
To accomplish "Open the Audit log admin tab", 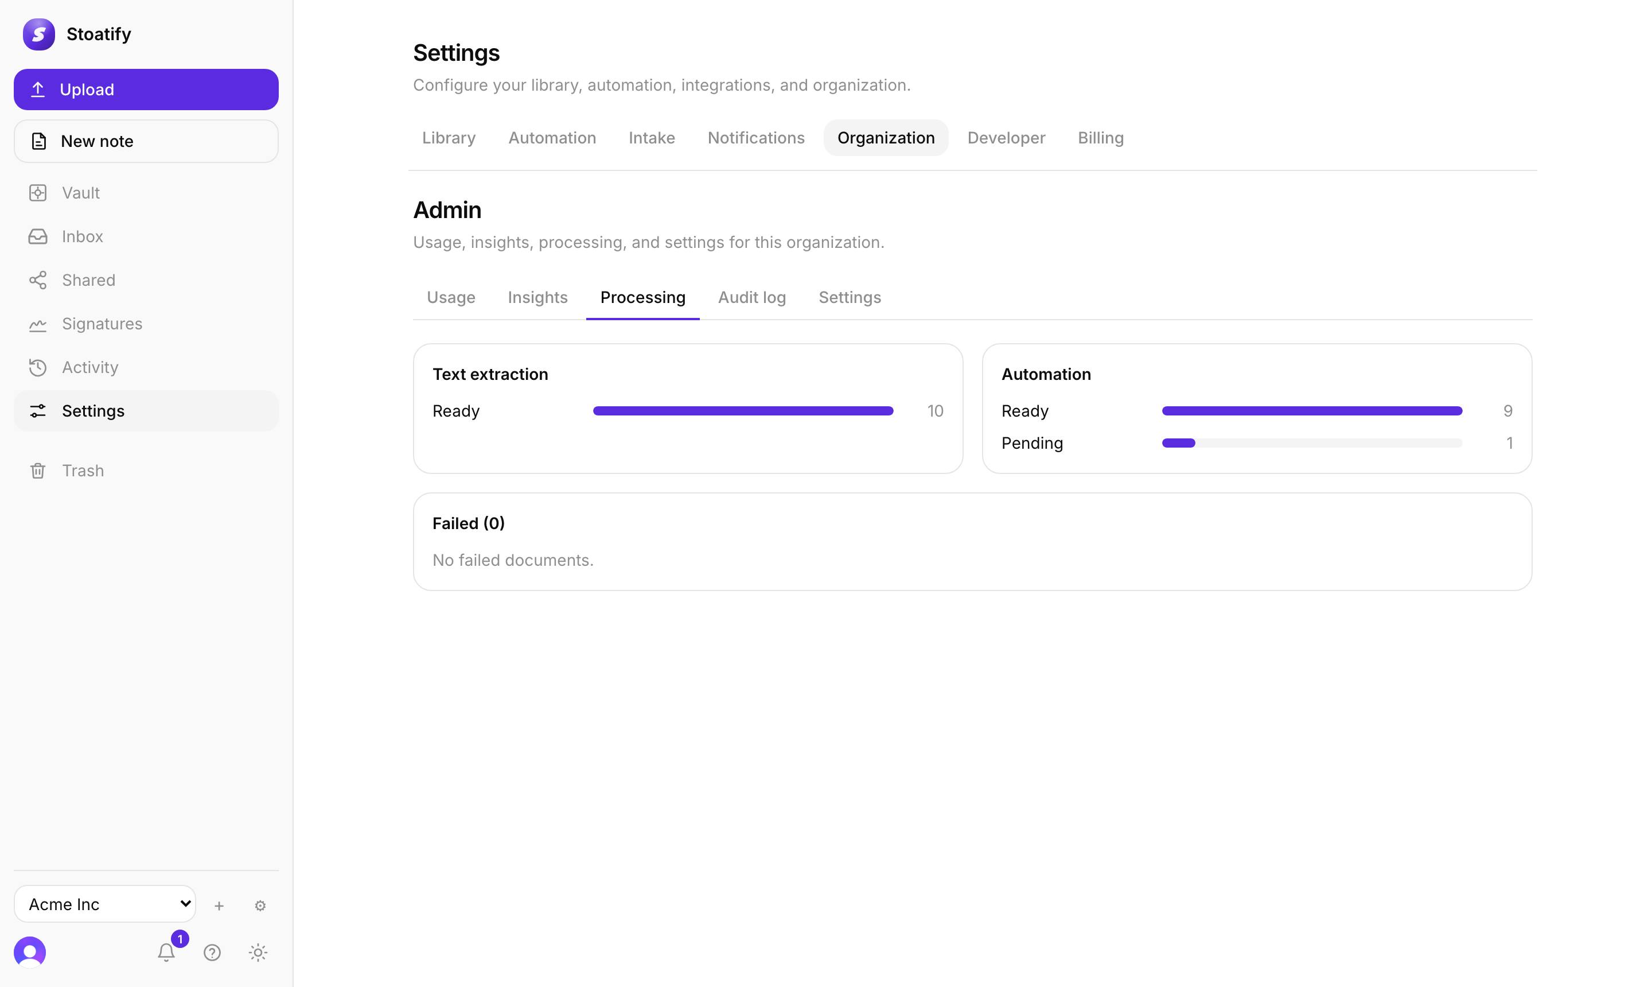I will click(x=752, y=297).
